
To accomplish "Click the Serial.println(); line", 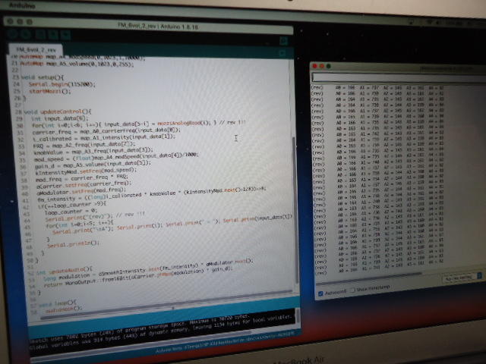I will click(74, 243).
